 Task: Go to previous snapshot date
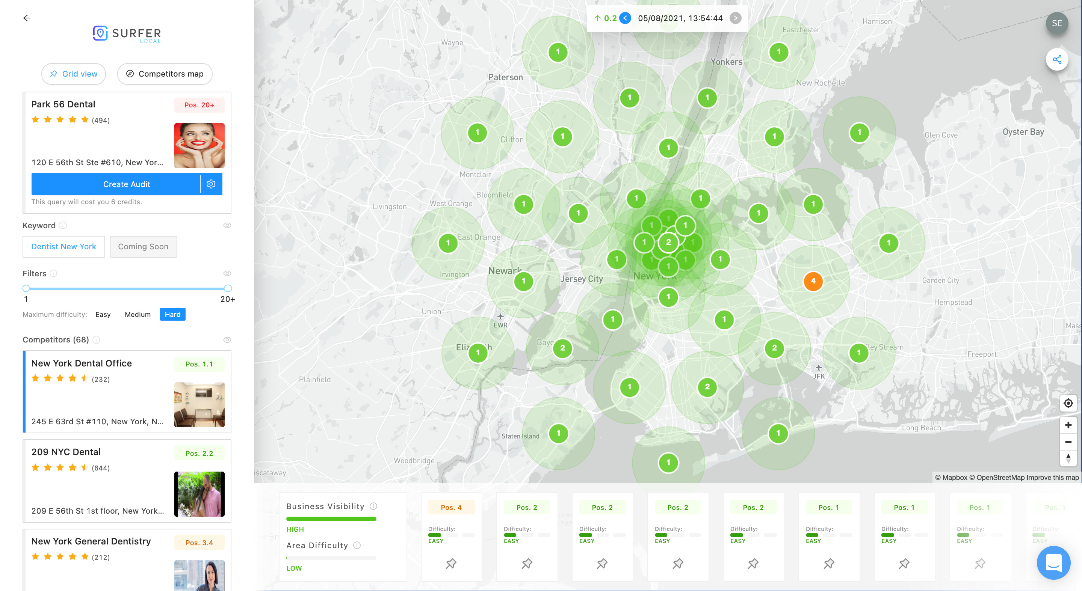tap(626, 18)
